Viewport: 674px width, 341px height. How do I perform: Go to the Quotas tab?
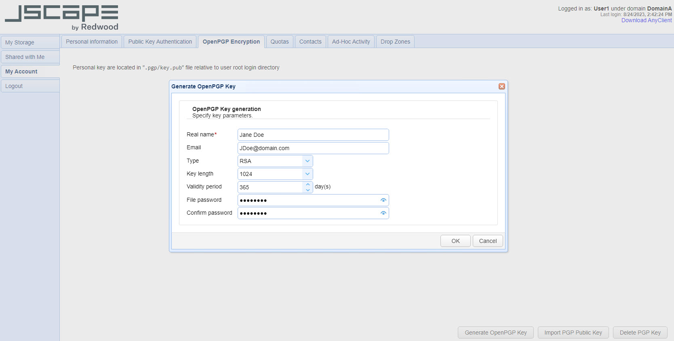tap(280, 42)
